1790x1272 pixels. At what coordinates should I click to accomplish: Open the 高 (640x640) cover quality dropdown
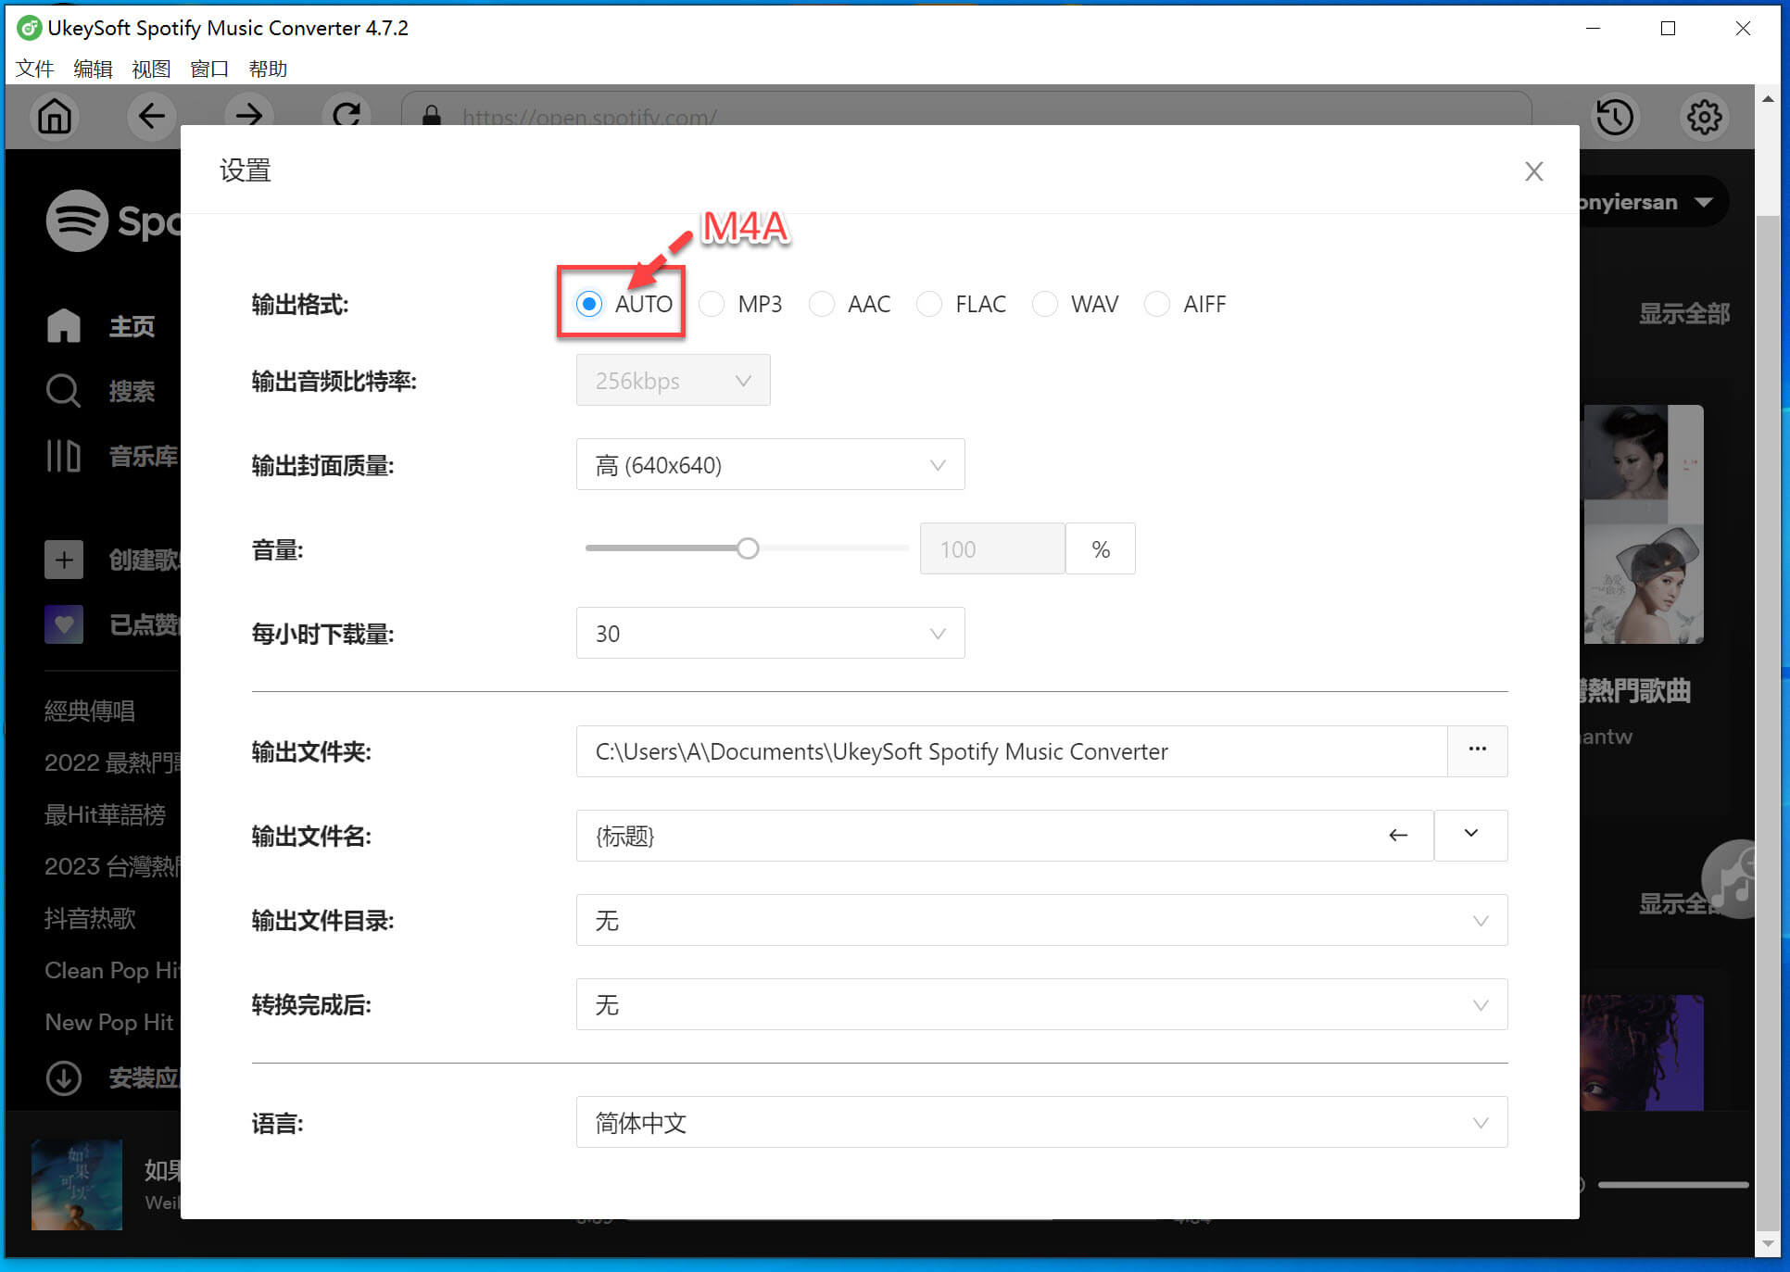pos(770,464)
